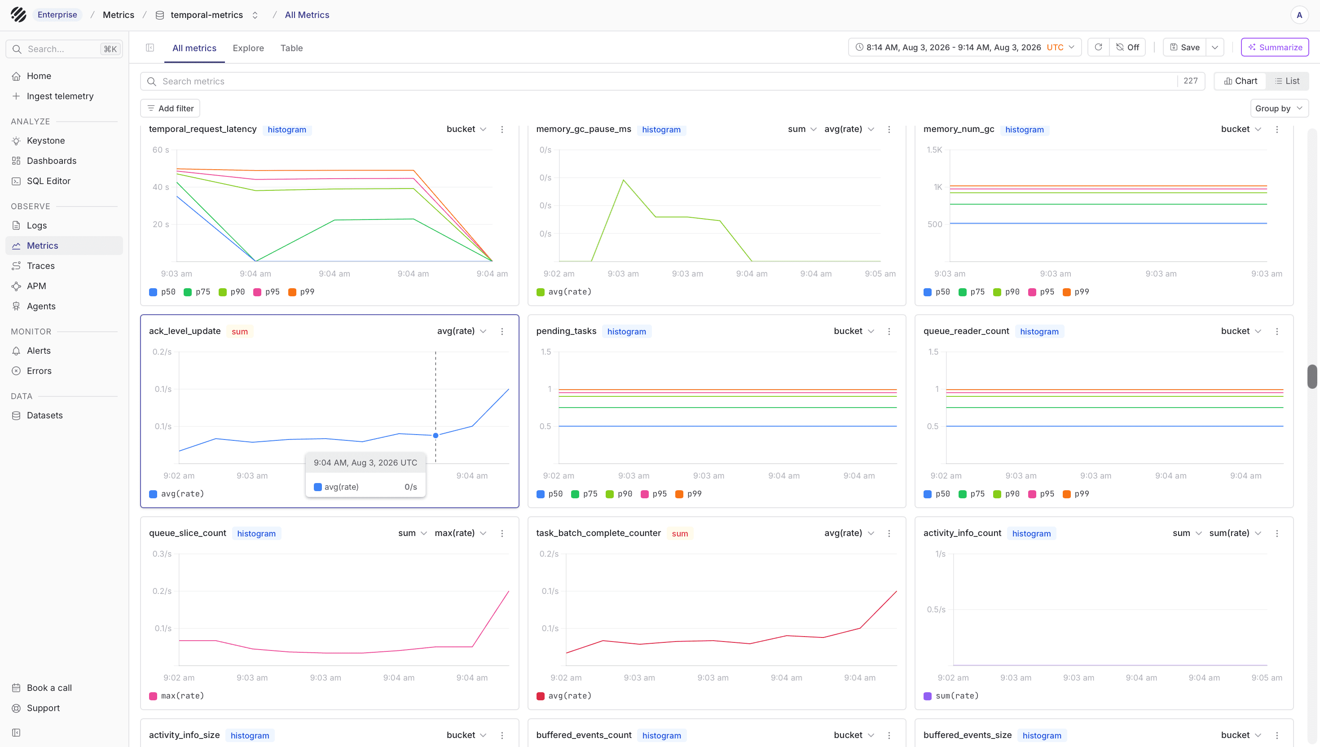The height and width of the screenshot is (747, 1320).
Task: Click Metrics in the breadcrumb
Action: tap(119, 15)
